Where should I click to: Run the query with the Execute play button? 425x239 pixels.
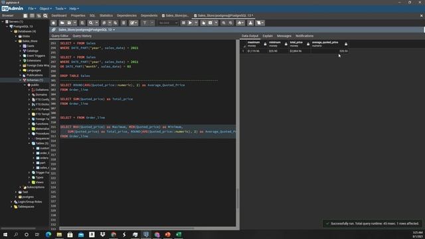(191, 23)
